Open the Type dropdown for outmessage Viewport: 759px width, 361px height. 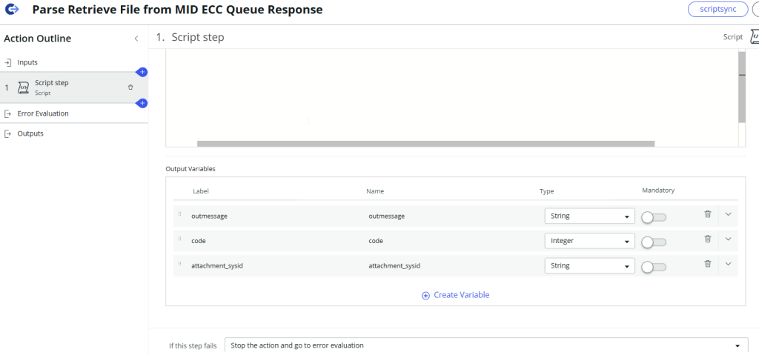click(589, 216)
